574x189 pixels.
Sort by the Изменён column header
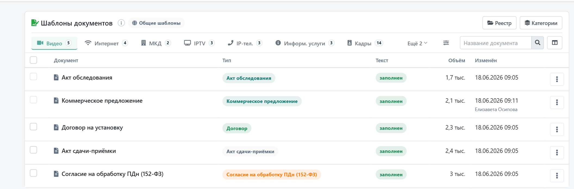coord(486,61)
